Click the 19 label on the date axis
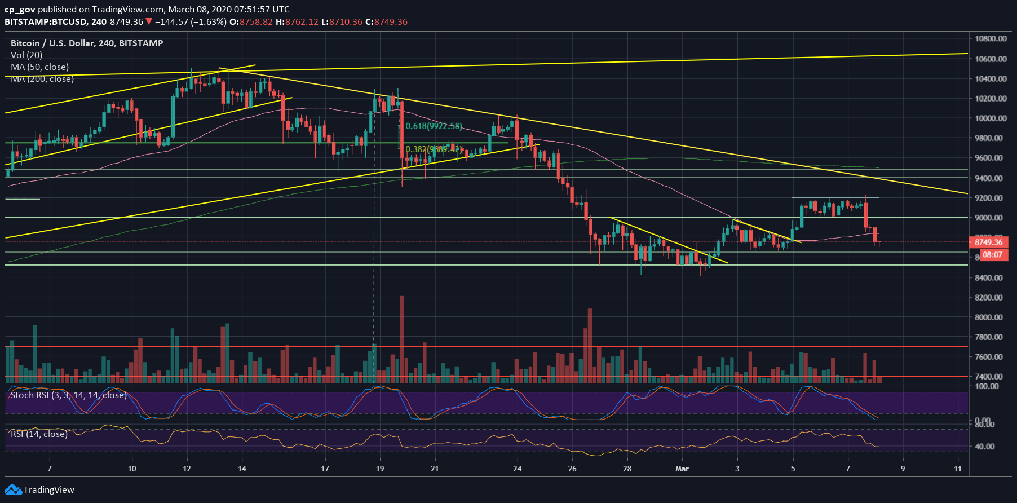This screenshot has height=503, width=1017. 380,469
